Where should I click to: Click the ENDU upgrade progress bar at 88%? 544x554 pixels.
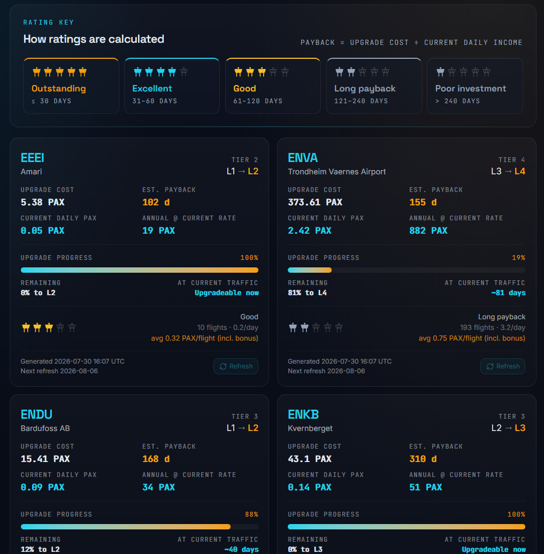coord(140,527)
